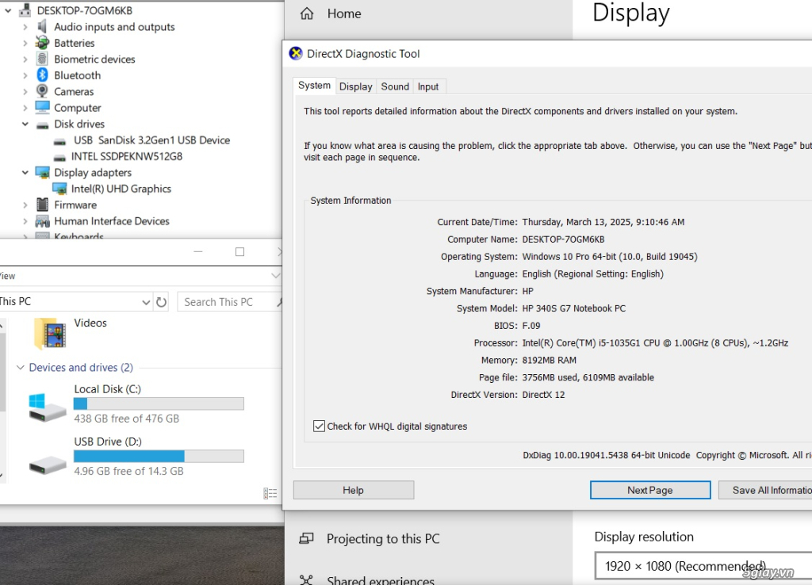This screenshot has width=812, height=585.
Task: Click the Display adapters category icon
Action: 43,172
